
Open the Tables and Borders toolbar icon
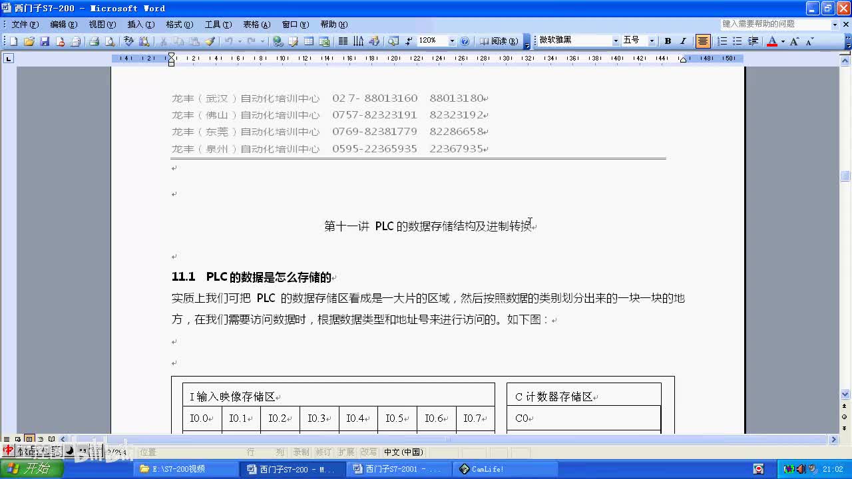tap(293, 41)
